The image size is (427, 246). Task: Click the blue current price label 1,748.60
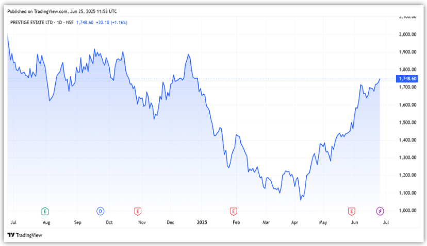coord(407,79)
